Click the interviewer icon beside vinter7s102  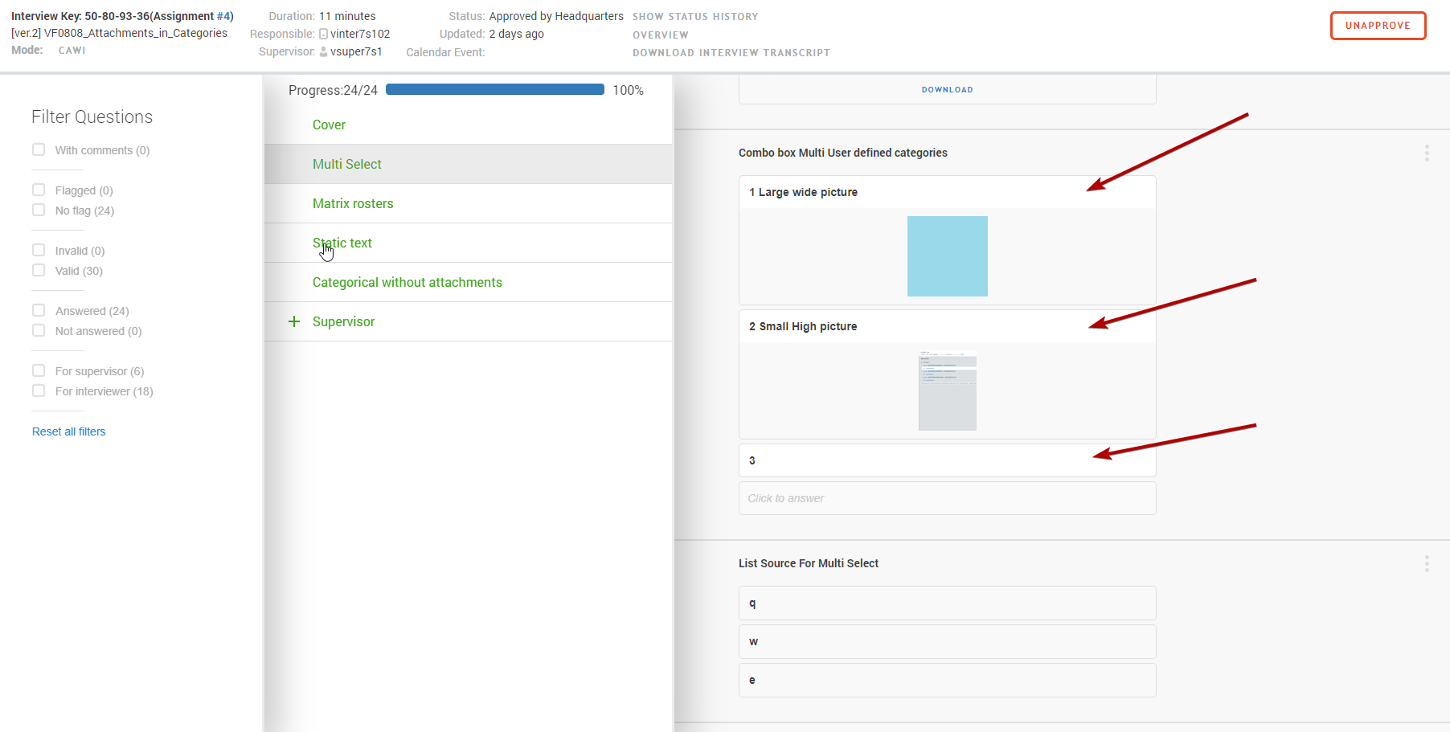[x=323, y=34]
